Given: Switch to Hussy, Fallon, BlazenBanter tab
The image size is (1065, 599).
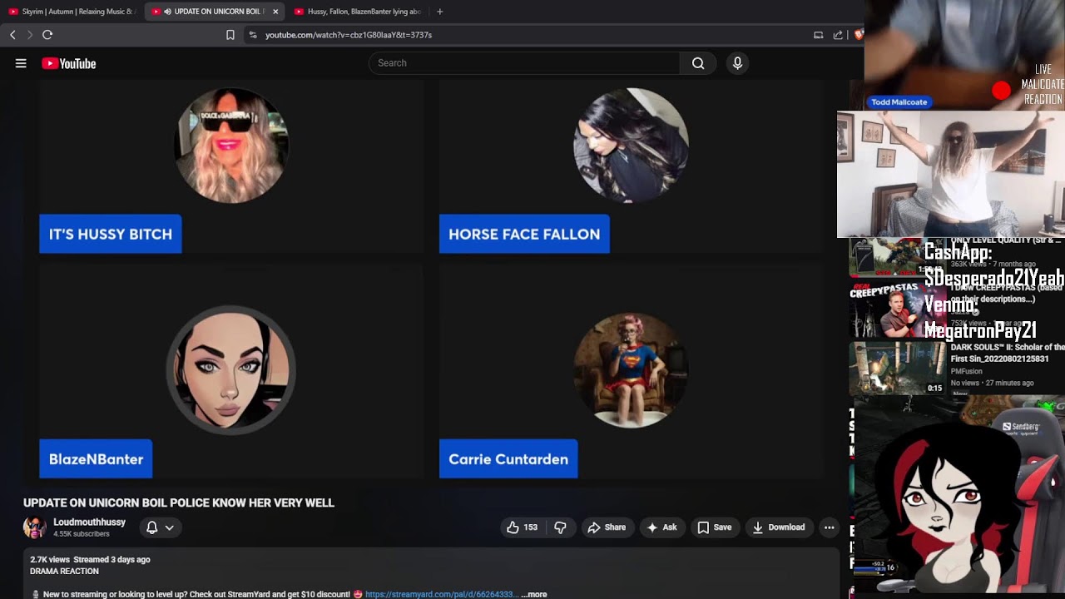Looking at the screenshot, I should (358, 12).
